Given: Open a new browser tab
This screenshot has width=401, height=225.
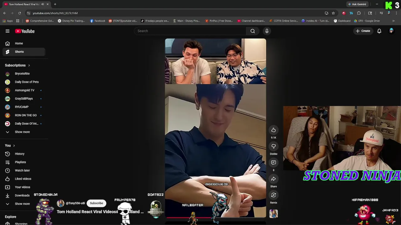Looking at the screenshot, I should [x=55, y=4].
